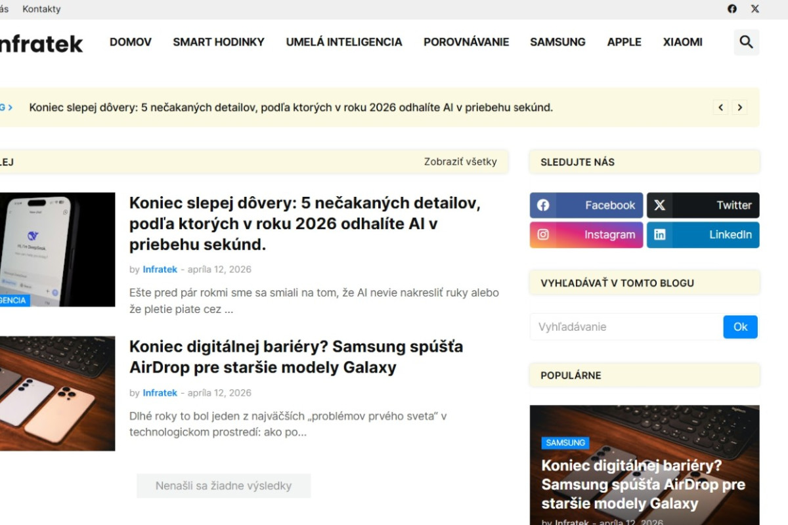Open the Xiaomi menu category

[x=682, y=42]
